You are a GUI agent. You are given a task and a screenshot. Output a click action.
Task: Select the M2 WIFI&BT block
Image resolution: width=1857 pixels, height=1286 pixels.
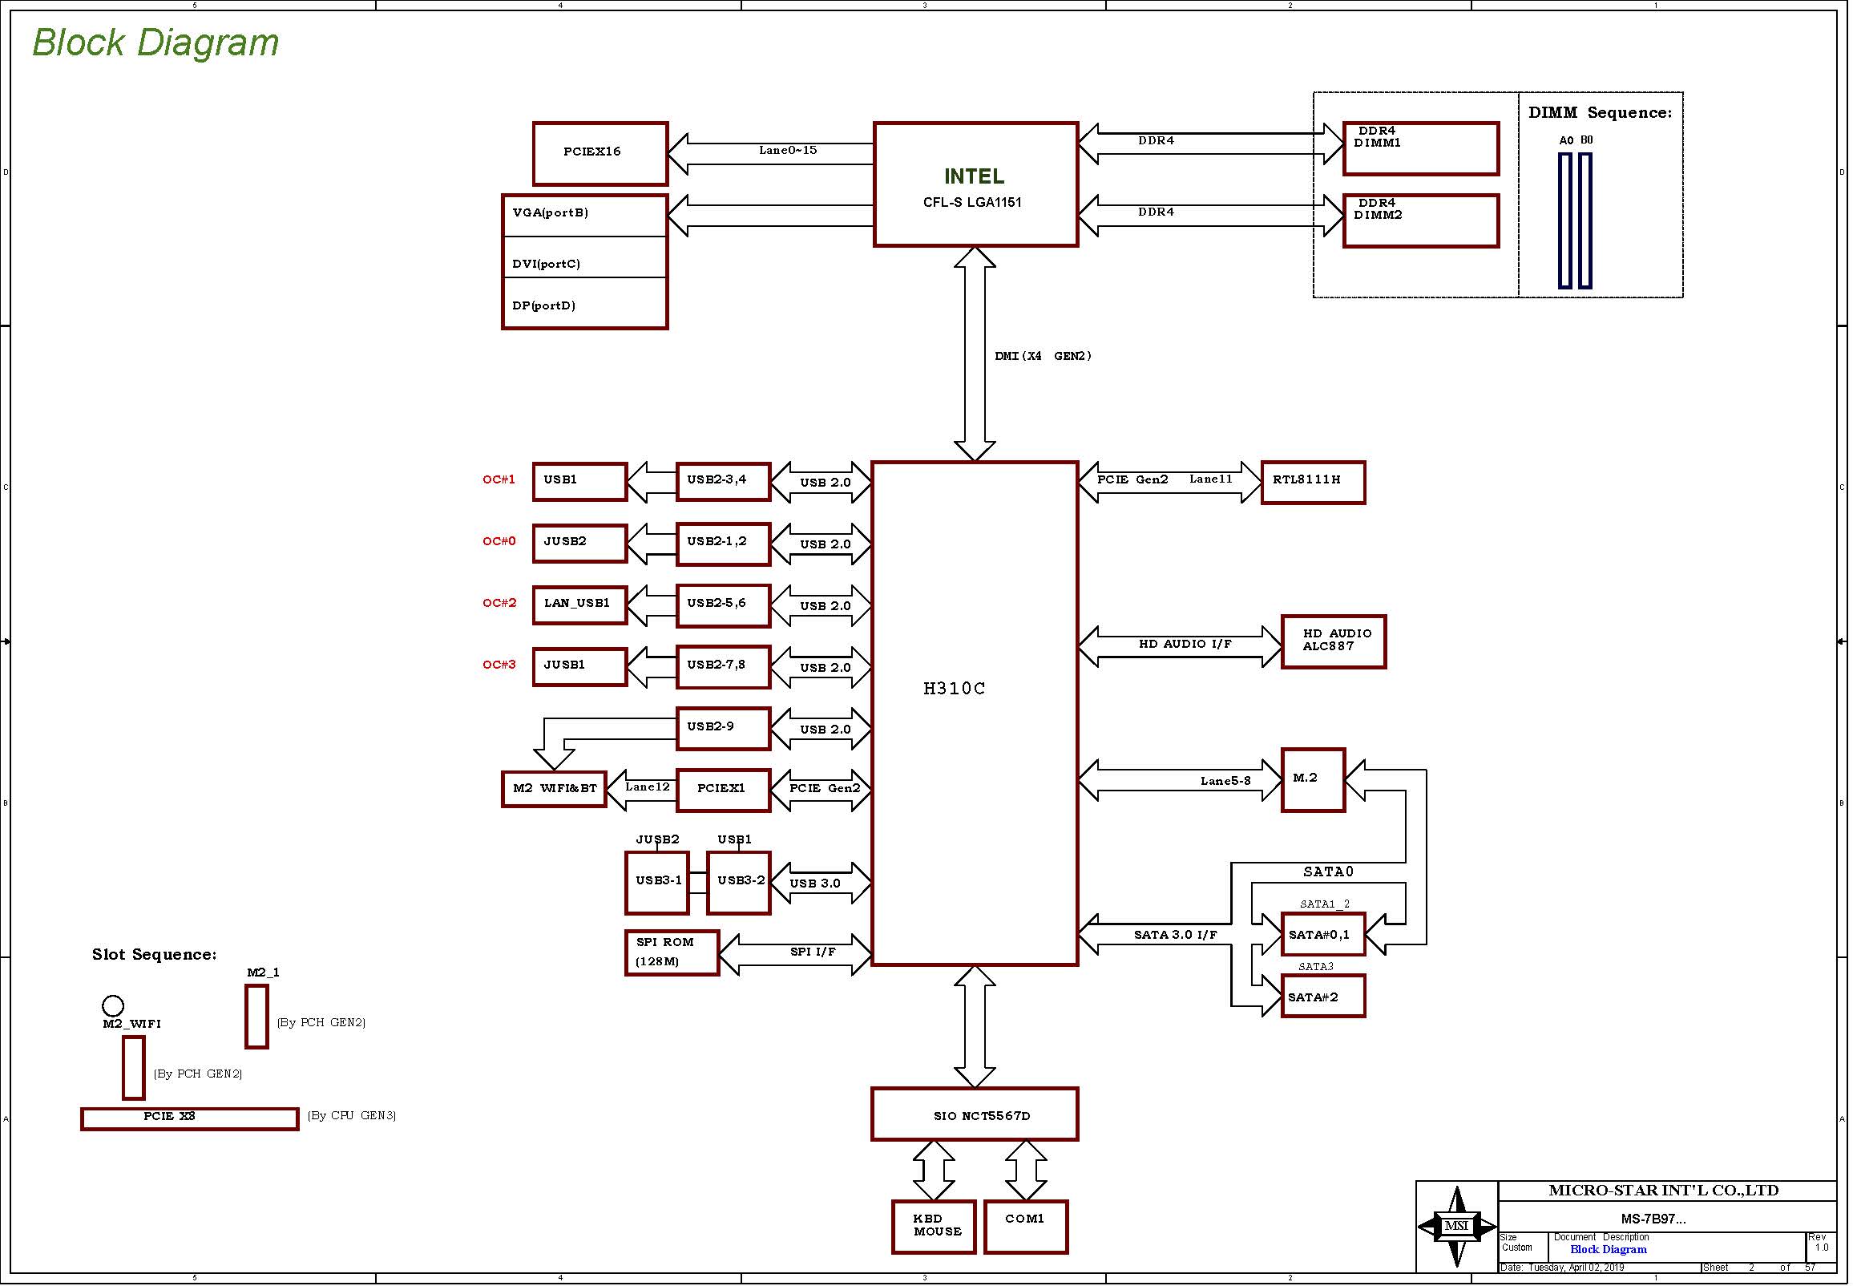[554, 788]
